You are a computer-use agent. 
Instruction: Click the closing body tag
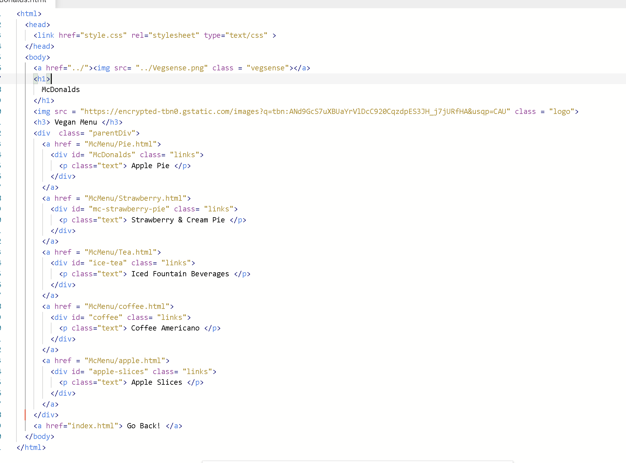pyautogui.click(x=40, y=436)
